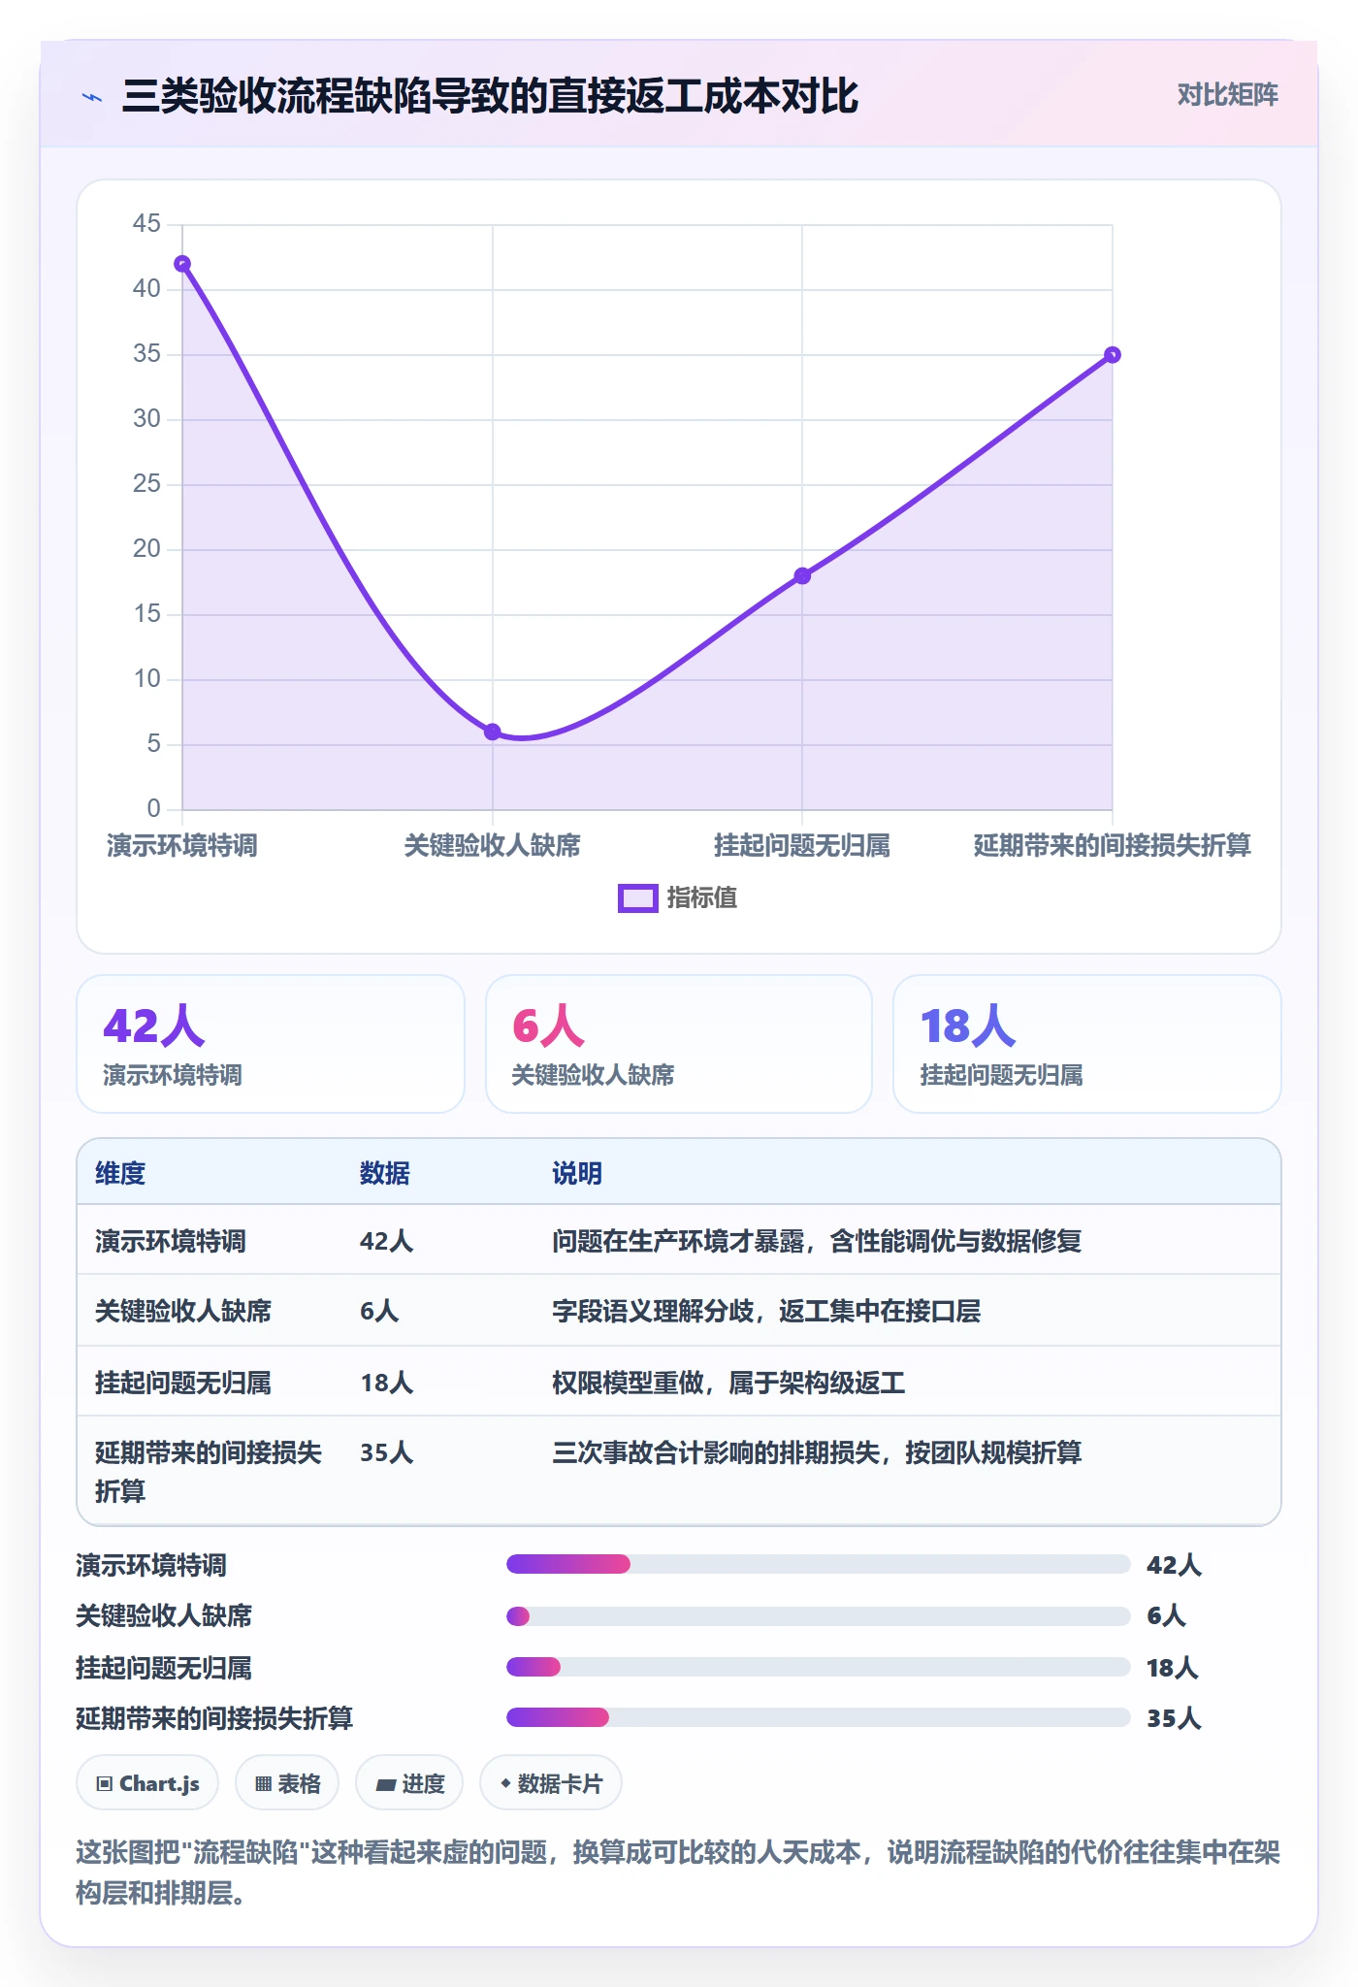
Task: Click the 关键验收人缺席 progress bar
Action: click(x=819, y=1616)
